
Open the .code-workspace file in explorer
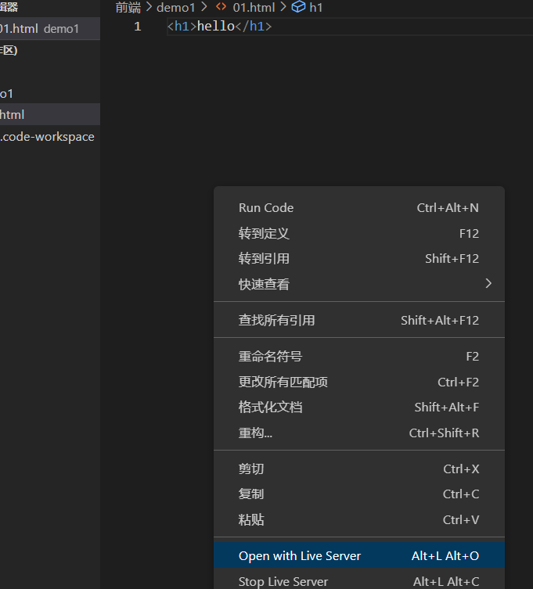point(47,137)
